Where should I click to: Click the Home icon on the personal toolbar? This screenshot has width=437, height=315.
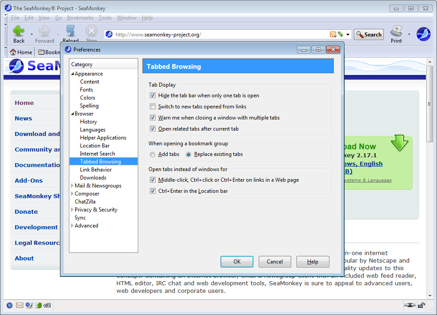13,52
